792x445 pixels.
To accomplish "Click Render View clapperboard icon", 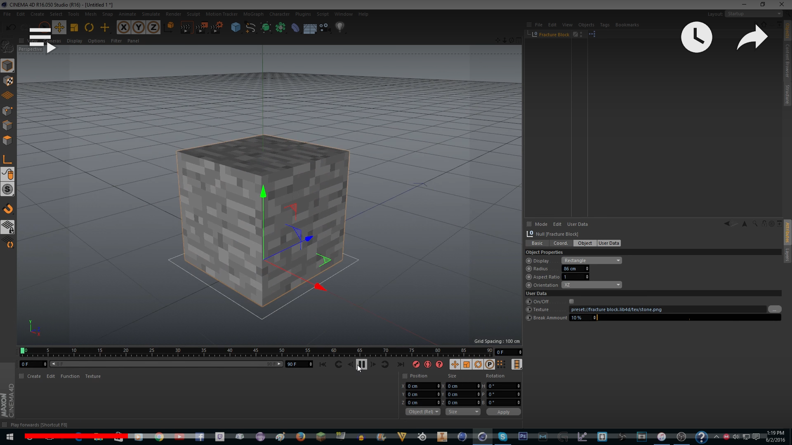I will pos(186,28).
